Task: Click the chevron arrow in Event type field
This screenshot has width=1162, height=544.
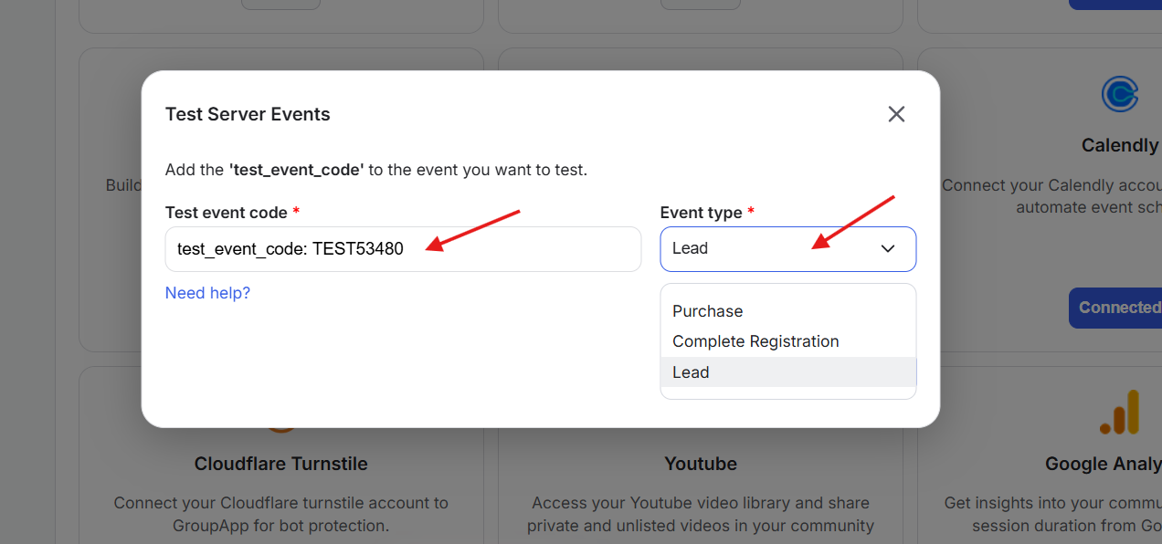Action: pos(888,249)
